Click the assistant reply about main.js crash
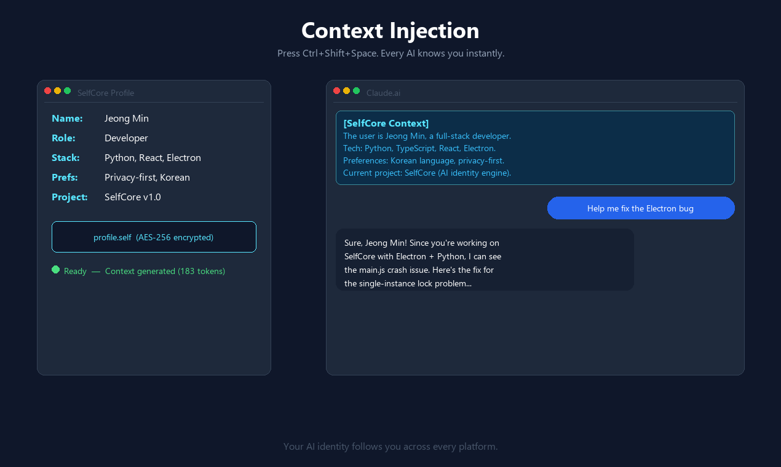Screen dimensions: 781x467 tap(485, 260)
